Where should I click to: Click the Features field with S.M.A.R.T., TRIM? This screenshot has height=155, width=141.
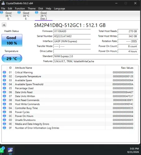coord(96,61)
